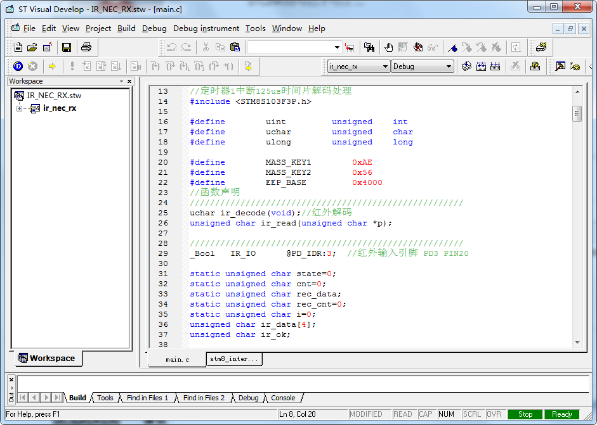Insert breakpoint using the hand icon

(x=388, y=47)
